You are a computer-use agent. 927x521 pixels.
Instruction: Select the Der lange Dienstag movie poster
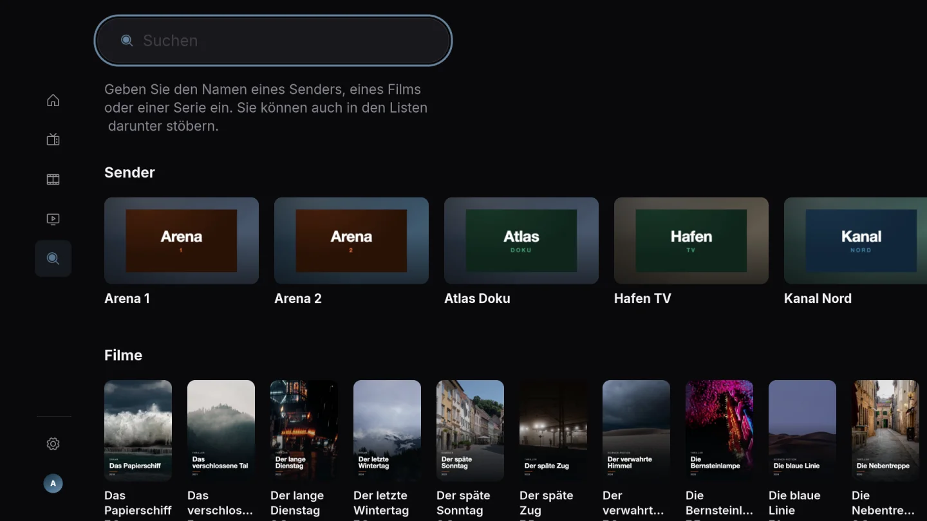(304, 430)
